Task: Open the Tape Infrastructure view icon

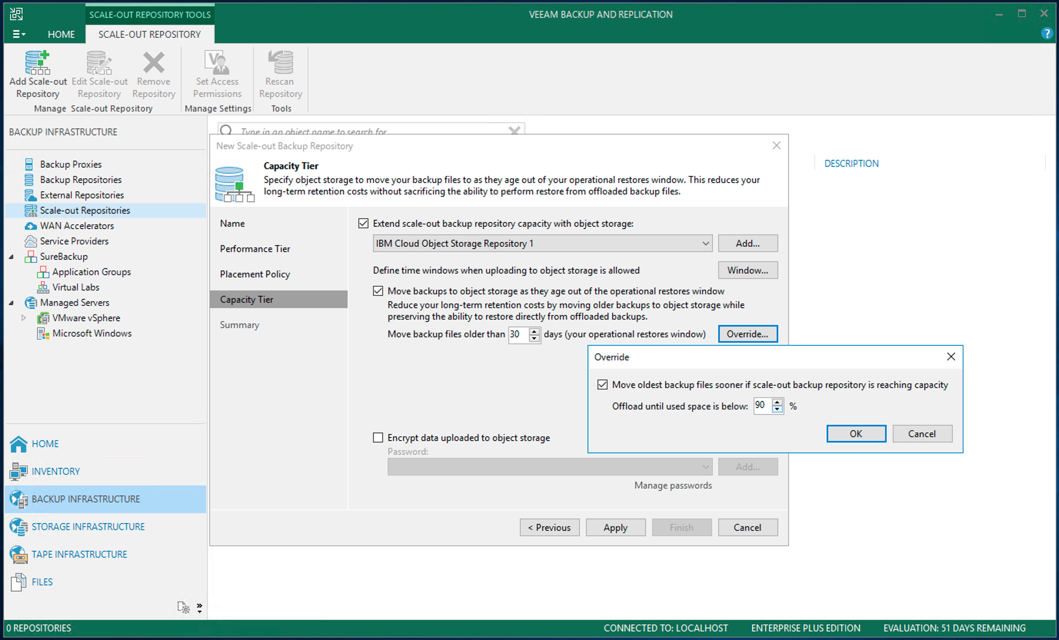Action: [18, 554]
